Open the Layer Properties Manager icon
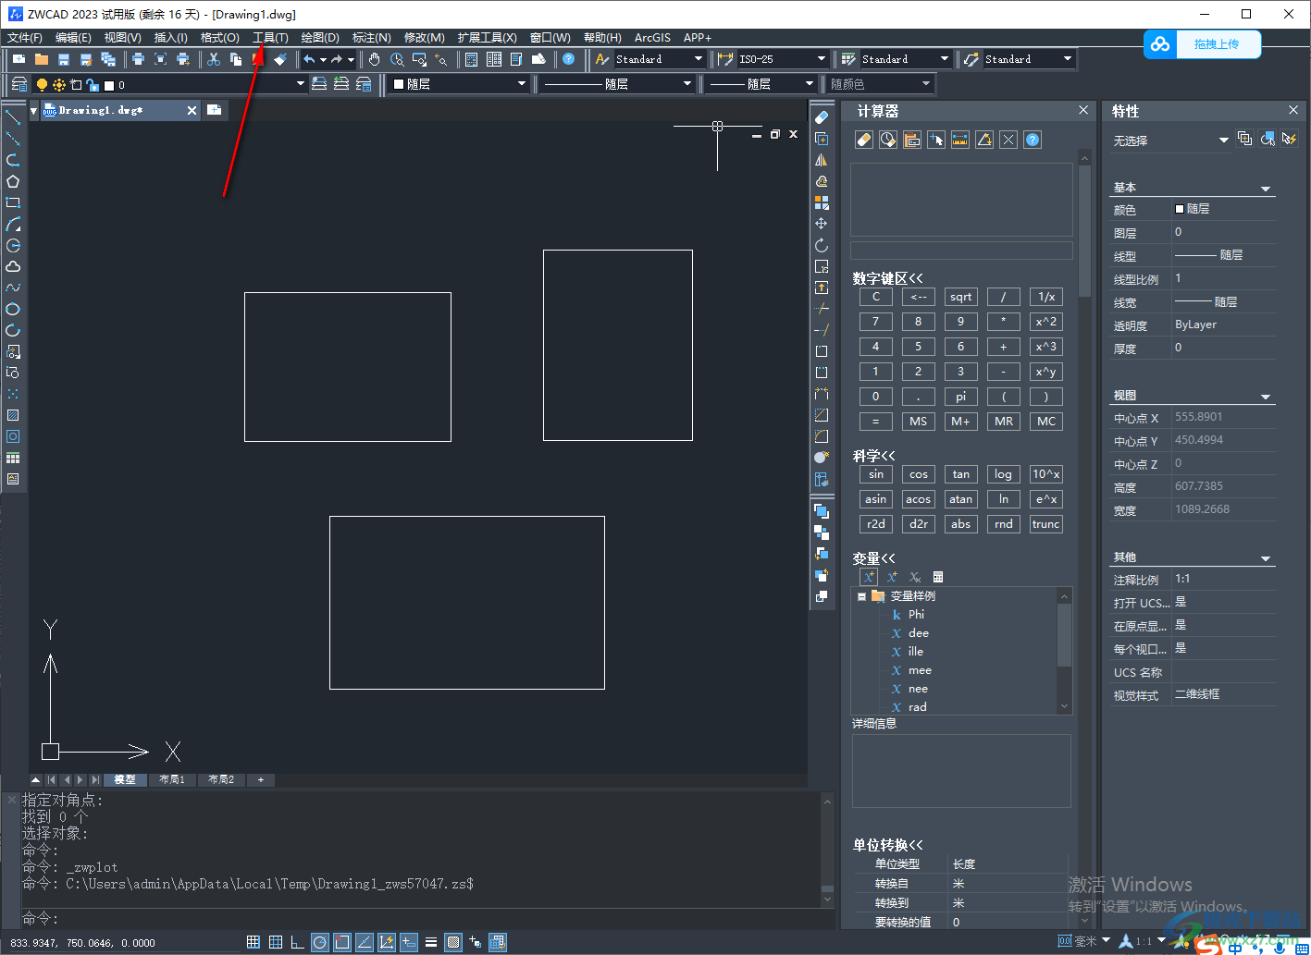The width and height of the screenshot is (1311, 955). 19,84
